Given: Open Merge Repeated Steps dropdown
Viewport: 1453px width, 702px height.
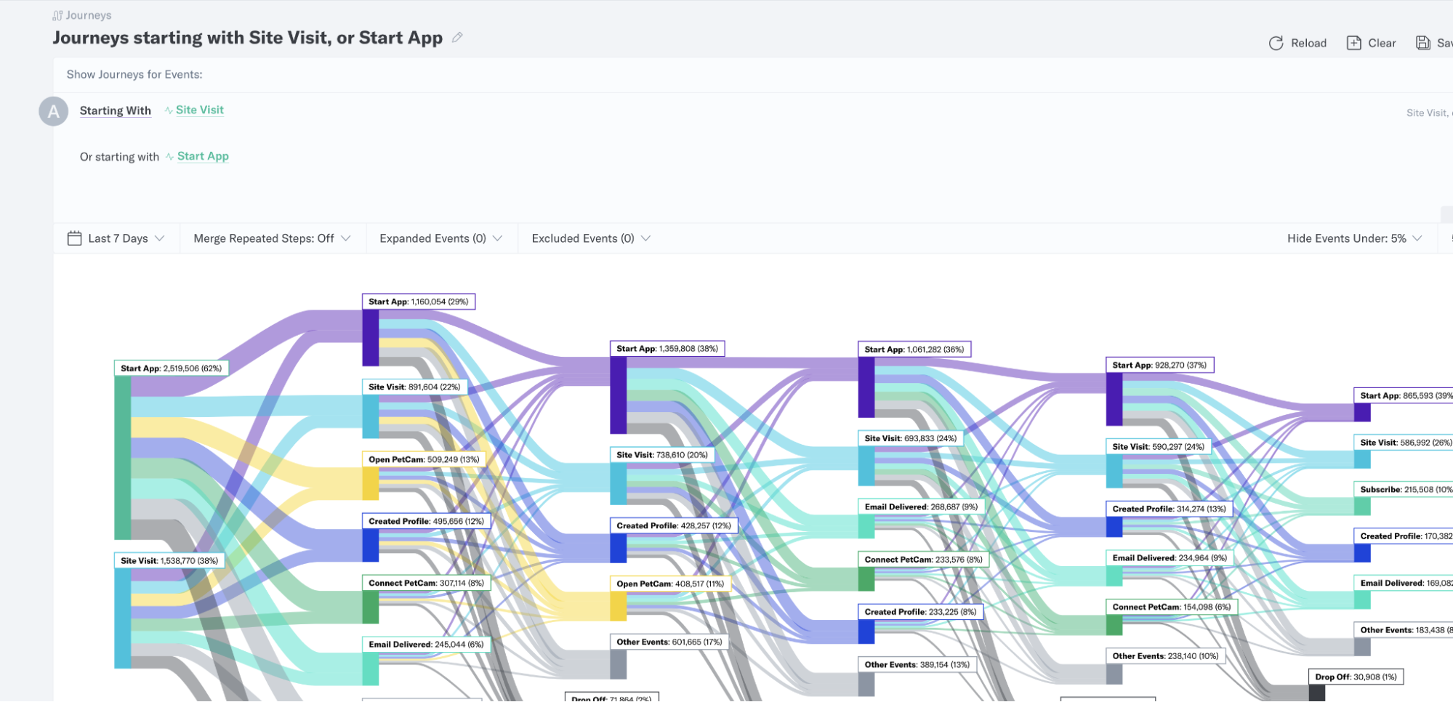Looking at the screenshot, I should (x=272, y=238).
